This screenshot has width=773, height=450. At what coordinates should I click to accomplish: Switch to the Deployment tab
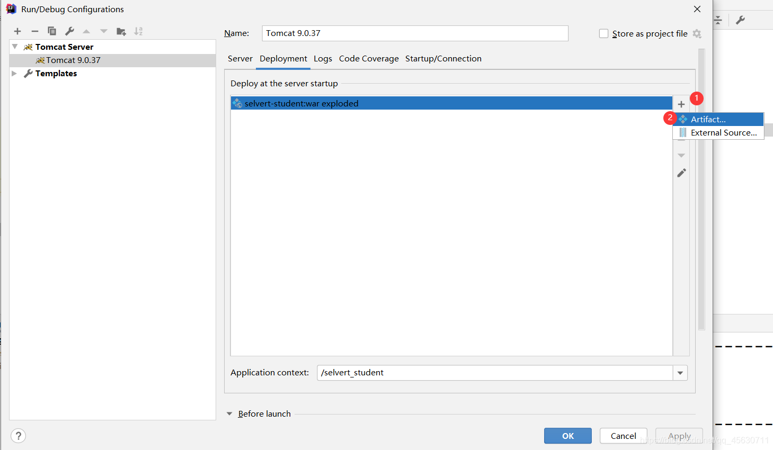point(283,59)
